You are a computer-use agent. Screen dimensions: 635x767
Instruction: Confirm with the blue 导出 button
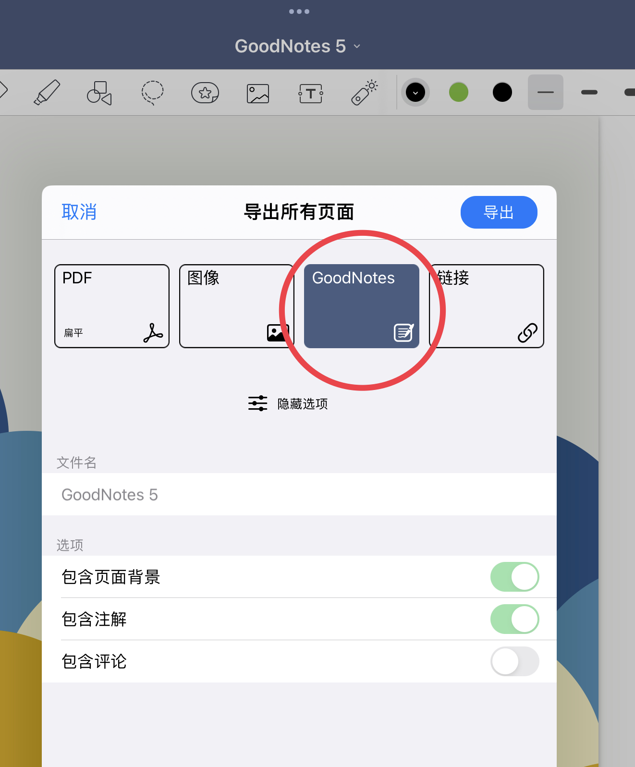coord(499,212)
